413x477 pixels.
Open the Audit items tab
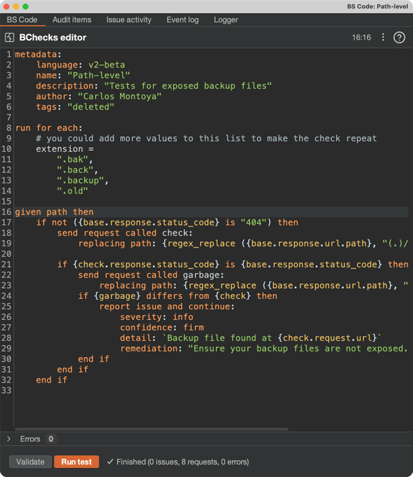tap(72, 20)
